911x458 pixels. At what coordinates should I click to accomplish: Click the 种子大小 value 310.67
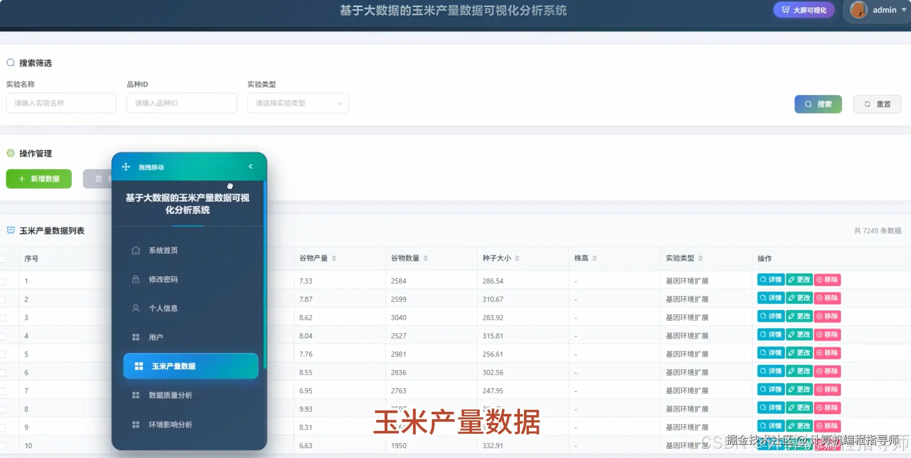pos(493,300)
